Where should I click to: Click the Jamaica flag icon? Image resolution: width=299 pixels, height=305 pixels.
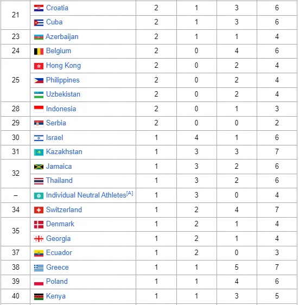[39, 167]
